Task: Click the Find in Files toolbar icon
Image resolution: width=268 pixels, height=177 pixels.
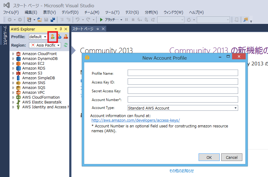Action: pyautogui.click(x=246, y=20)
